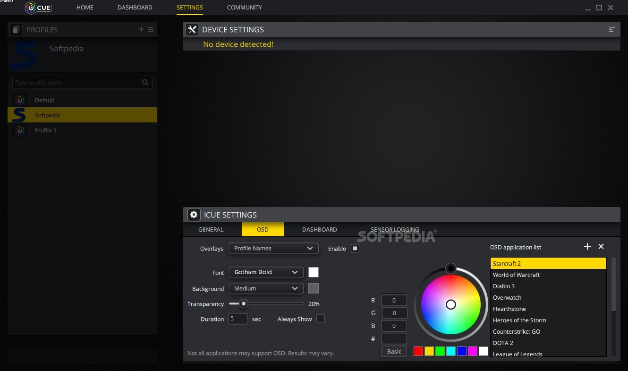
Task: Click the Duration seconds input field
Action: coord(238,319)
